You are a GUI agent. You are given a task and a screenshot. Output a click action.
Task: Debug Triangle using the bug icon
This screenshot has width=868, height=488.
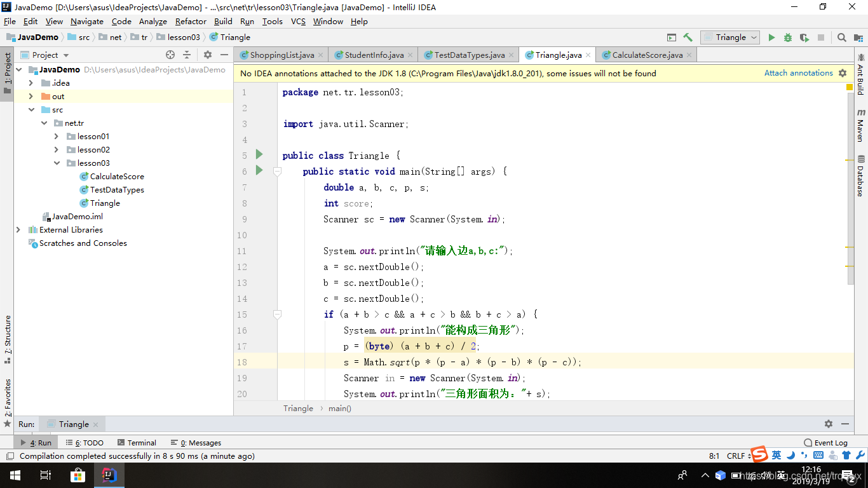coord(788,37)
